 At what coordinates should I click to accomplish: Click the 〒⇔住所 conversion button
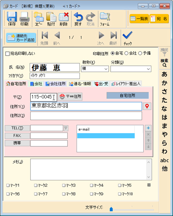[70, 97]
